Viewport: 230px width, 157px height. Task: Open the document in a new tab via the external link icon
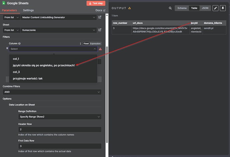point(100,17)
